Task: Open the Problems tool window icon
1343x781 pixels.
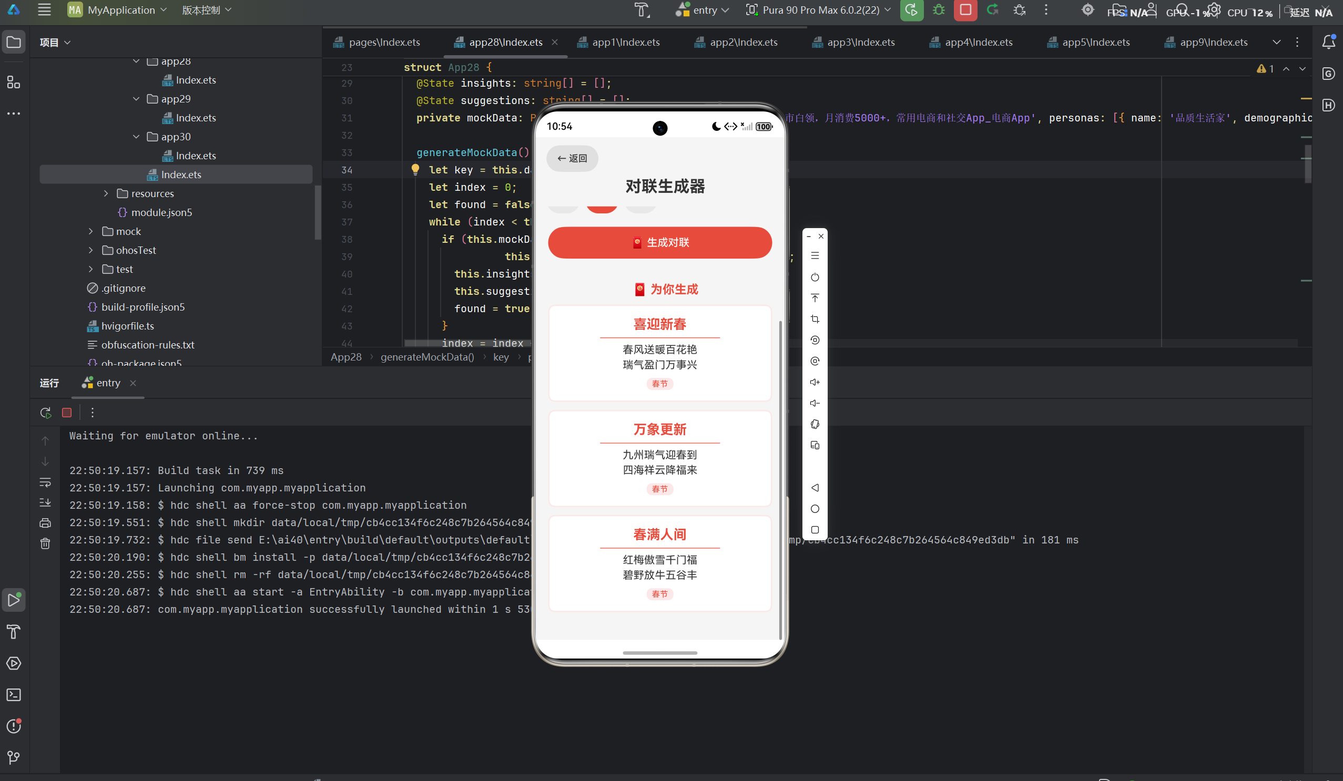Action: (x=14, y=726)
